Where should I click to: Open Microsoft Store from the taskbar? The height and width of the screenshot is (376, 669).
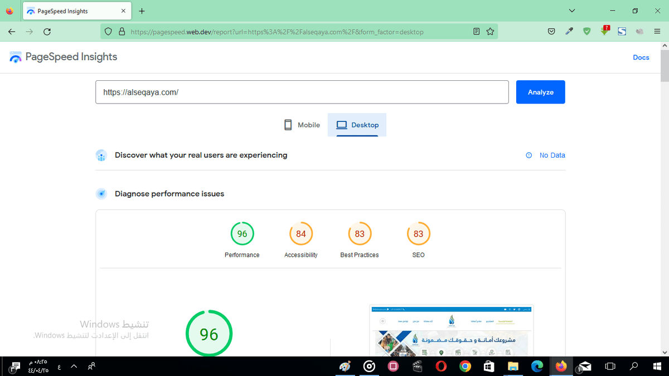point(489,366)
